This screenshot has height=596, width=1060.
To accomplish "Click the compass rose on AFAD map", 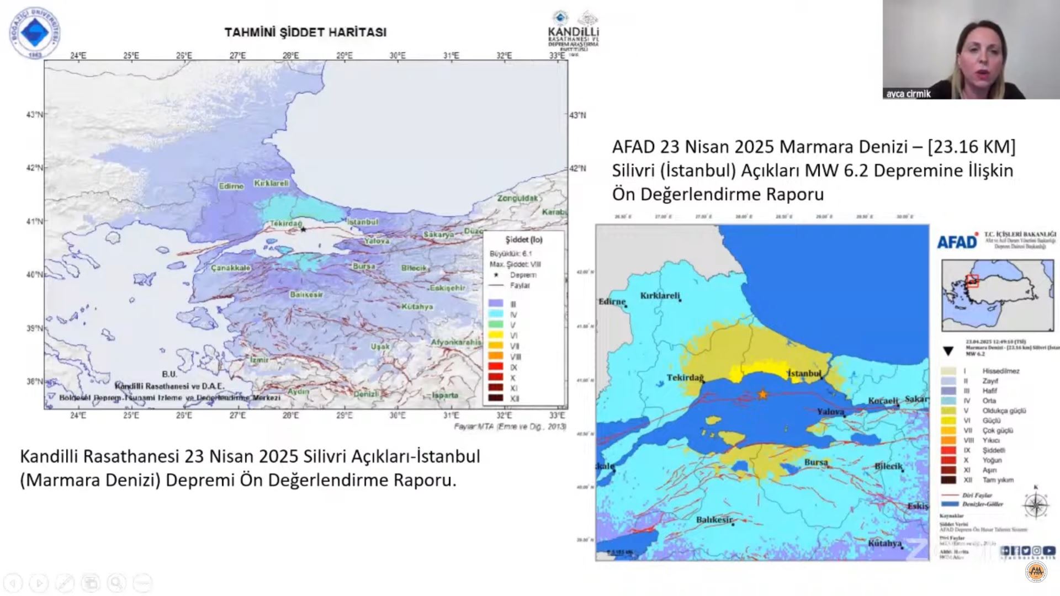I will (x=1036, y=505).
